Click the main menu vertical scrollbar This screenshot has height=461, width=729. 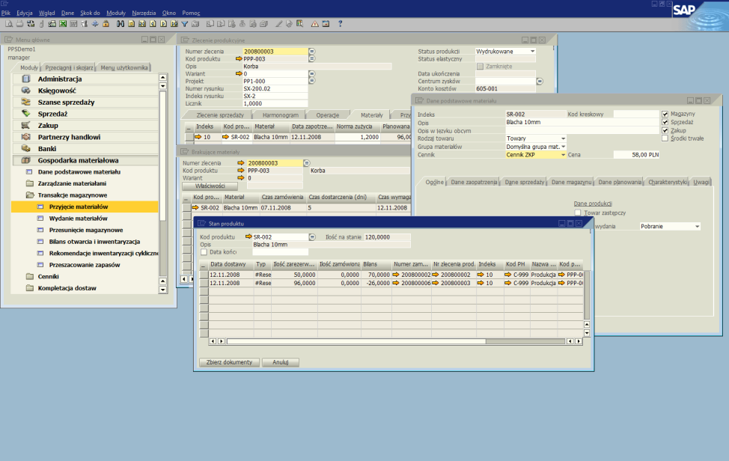[x=162, y=183]
